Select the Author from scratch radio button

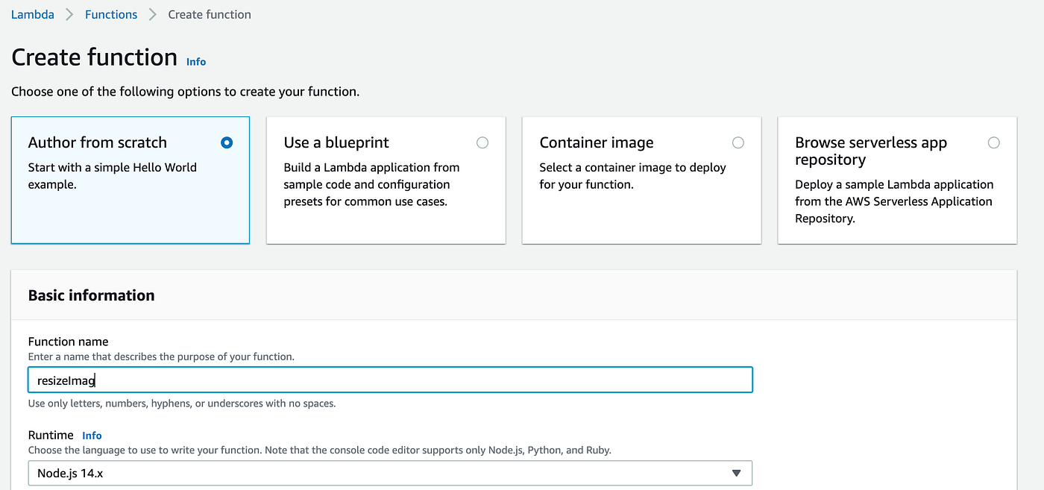click(227, 142)
